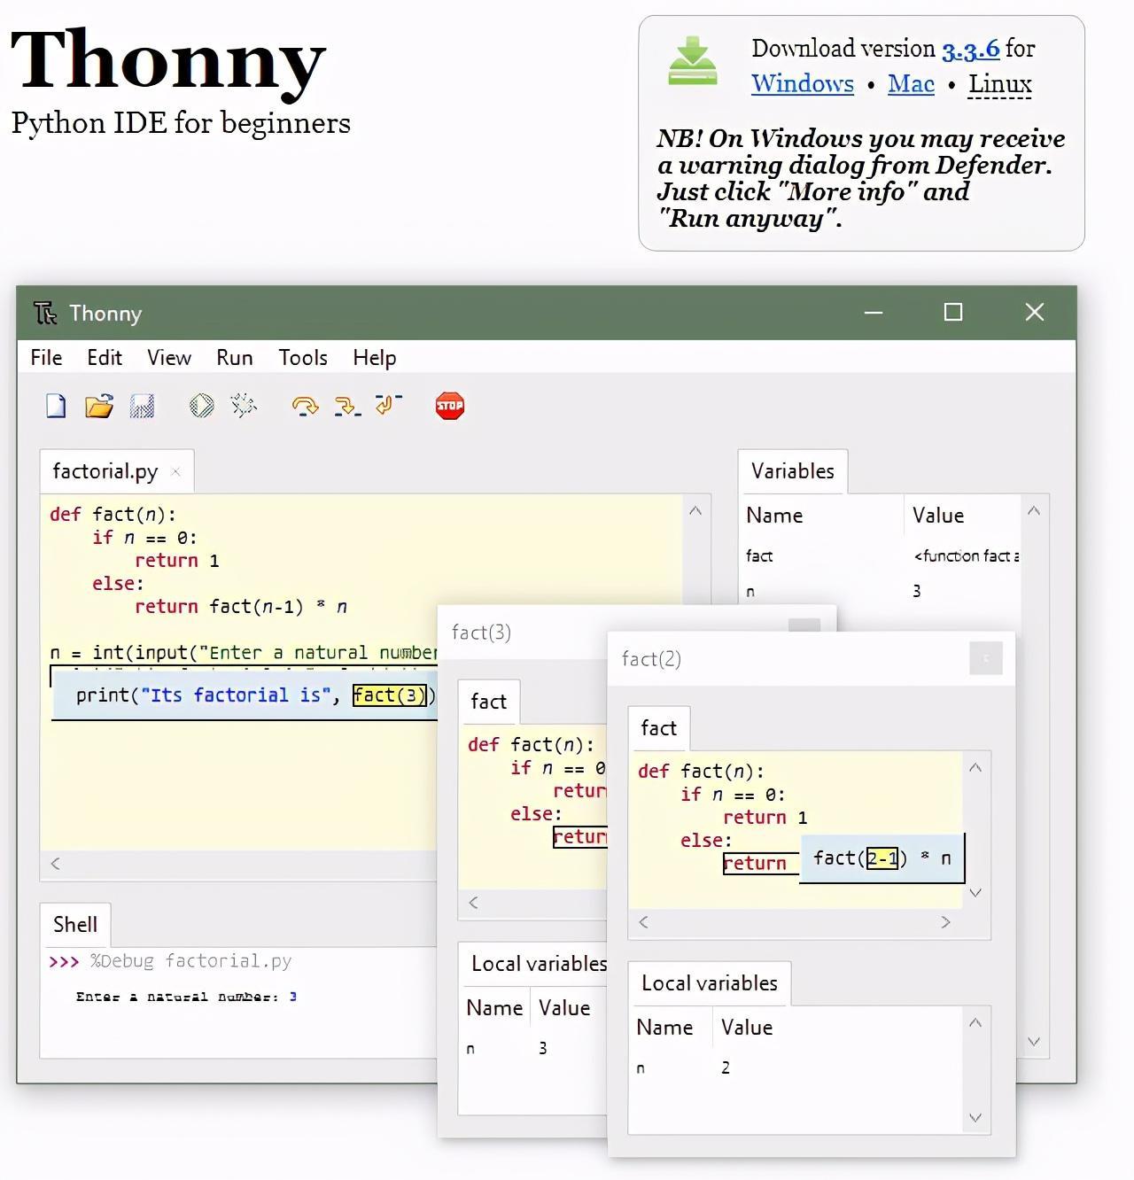Click fact(3) code horizontal scroll left arrow
This screenshot has width=1134, height=1180.
pyautogui.click(x=473, y=903)
